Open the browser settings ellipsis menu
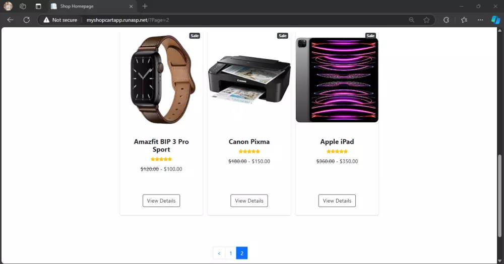The height and width of the screenshot is (264, 504). (480, 20)
